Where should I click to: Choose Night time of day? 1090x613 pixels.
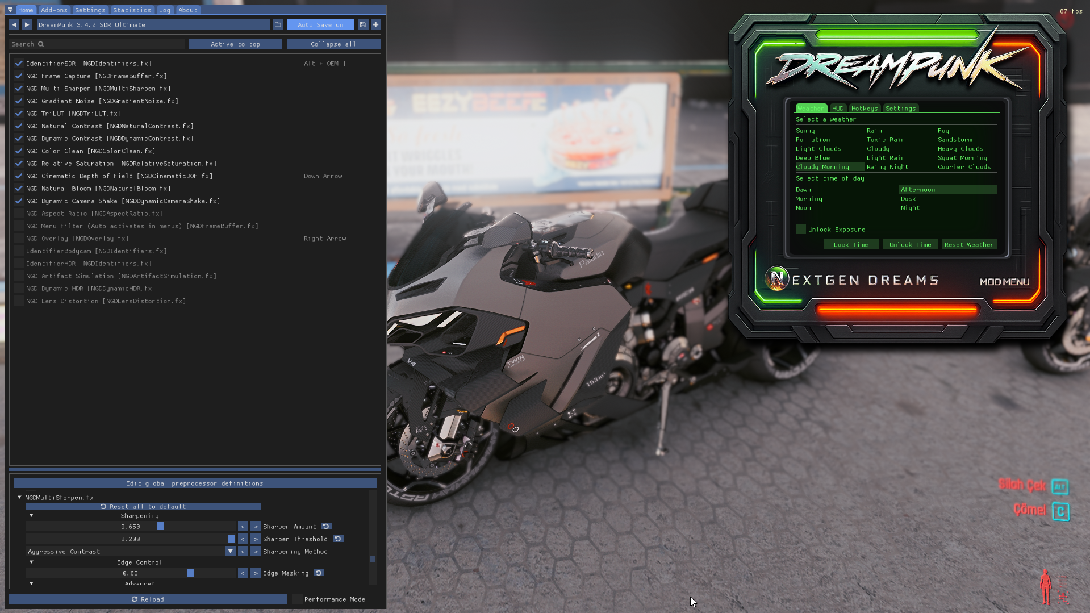coord(910,208)
